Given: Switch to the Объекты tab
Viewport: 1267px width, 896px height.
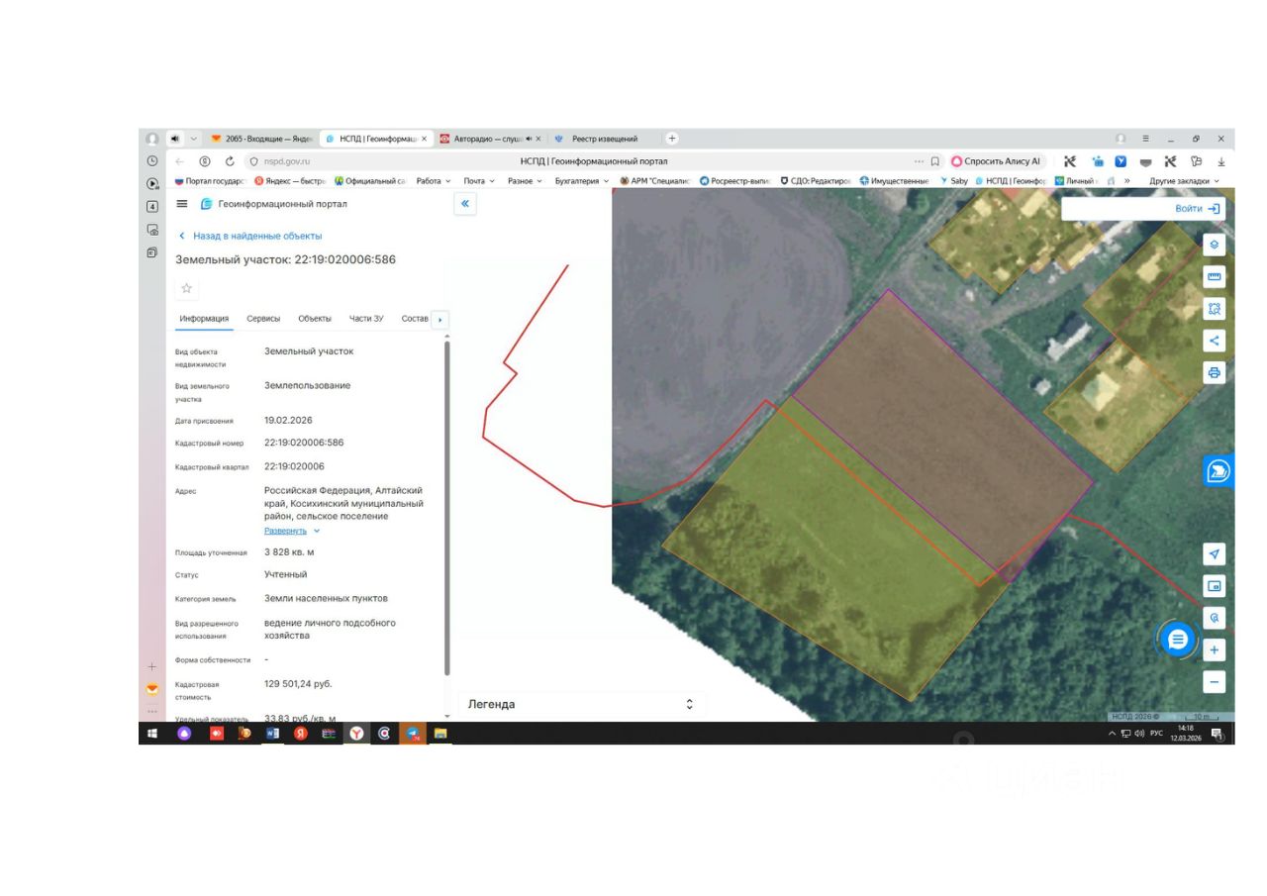Looking at the screenshot, I should pos(315,318).
